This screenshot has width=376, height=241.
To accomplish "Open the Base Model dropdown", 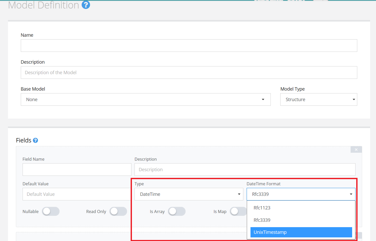I will (x=146, y=99).
